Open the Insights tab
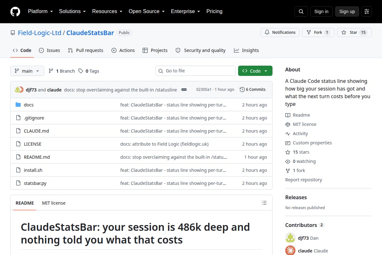The image size is (382, 255). click(x=246, y=50)
